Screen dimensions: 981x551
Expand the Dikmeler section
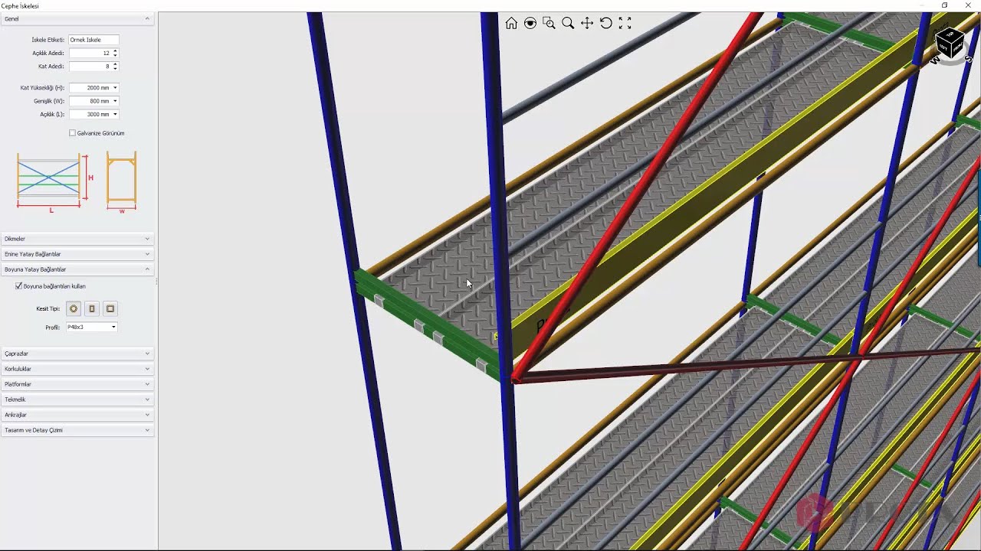pos(77,239)
